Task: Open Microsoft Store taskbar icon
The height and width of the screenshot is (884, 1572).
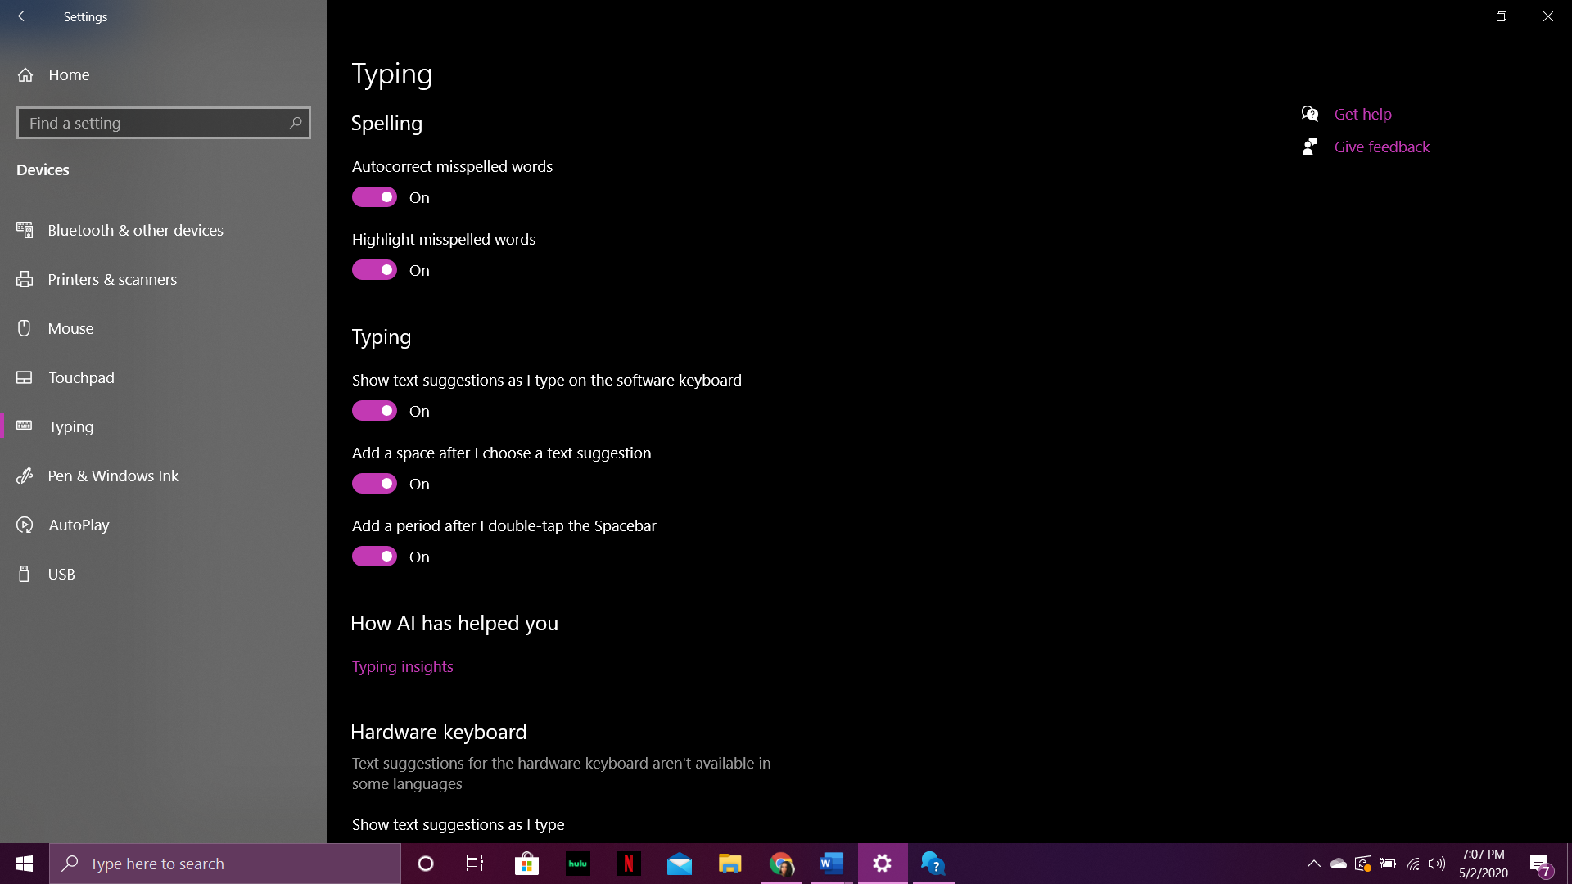Action: 526,864
